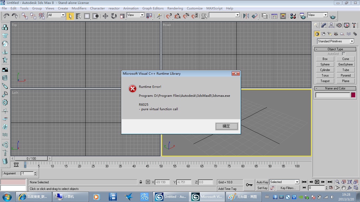
Task: Open Render Scene dialog teapot icon
Action: (x=303, y=16)
